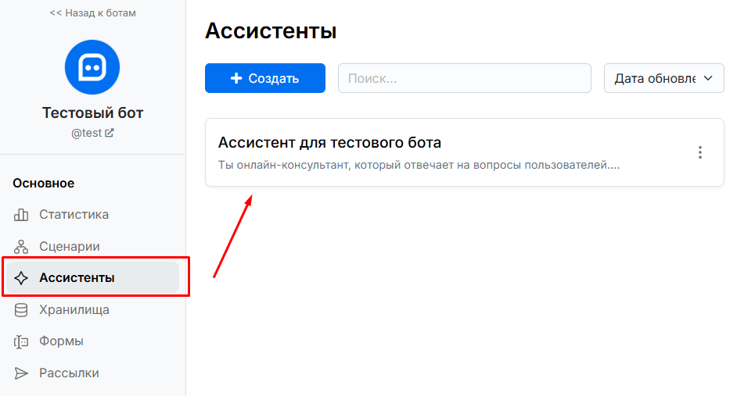
Task: Click the Ты онлайн-консультант description text
Action: pyautogui.click(x=419, y=165)
